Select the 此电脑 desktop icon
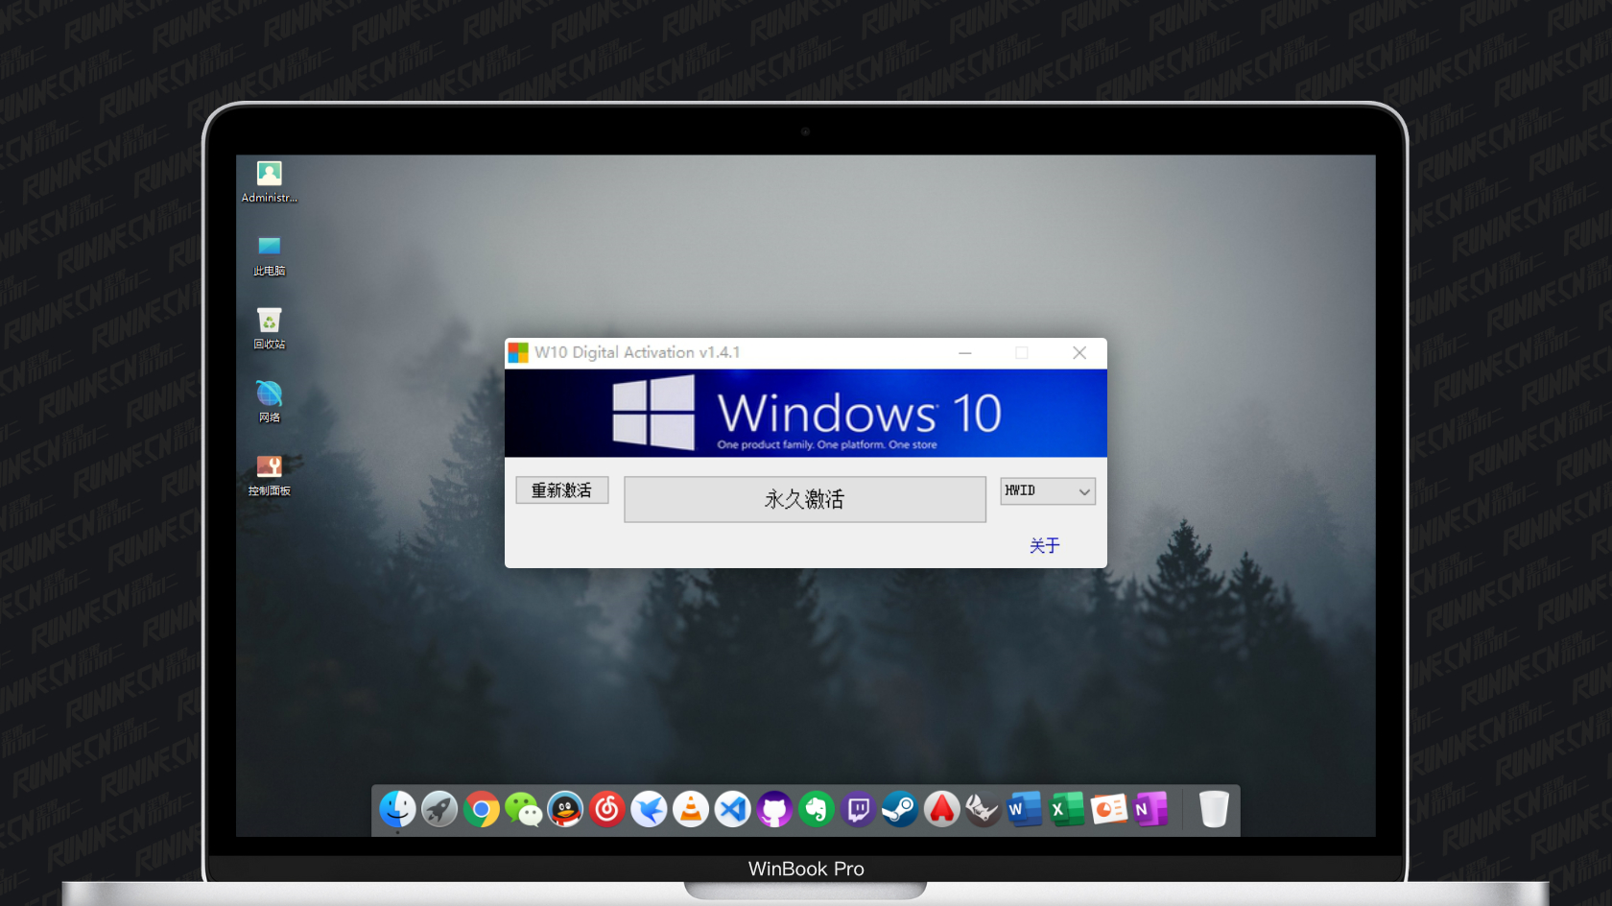Viewport: 1612px width, 906px height. pos(270,256)
